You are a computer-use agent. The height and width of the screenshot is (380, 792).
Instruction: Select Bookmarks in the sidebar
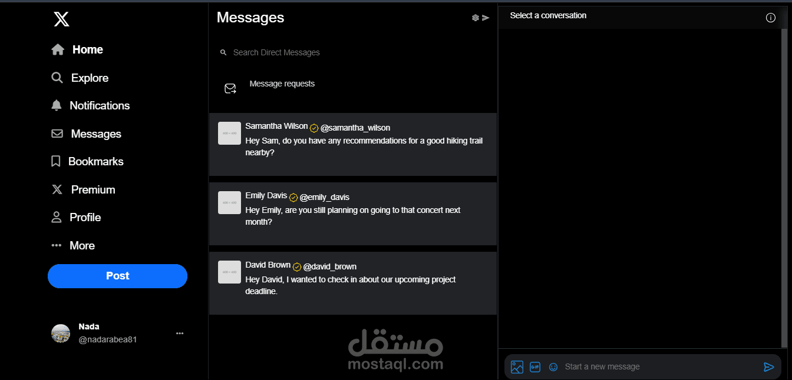point(87,161)
